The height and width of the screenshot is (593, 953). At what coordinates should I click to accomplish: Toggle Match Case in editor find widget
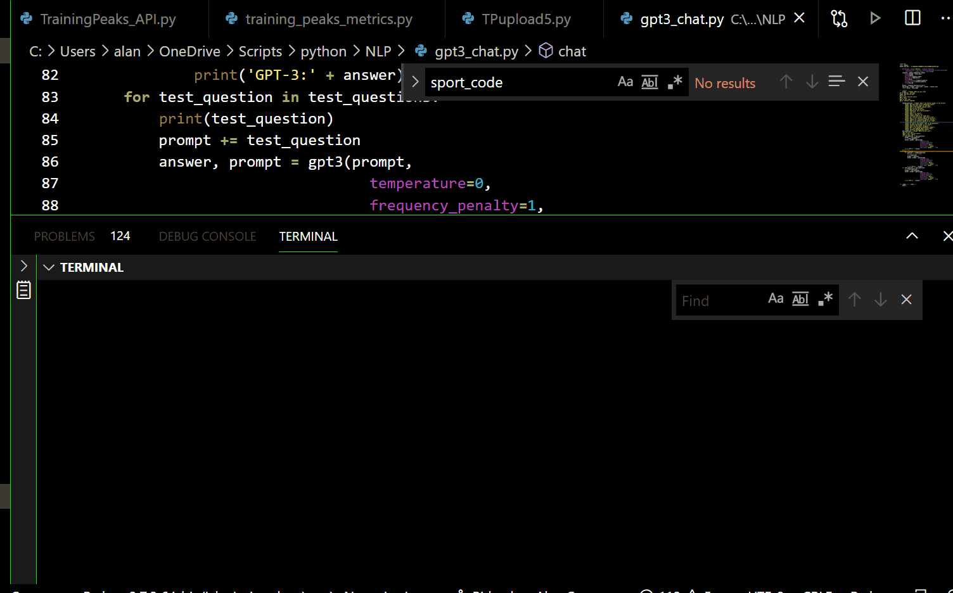[x=625, y=82]
